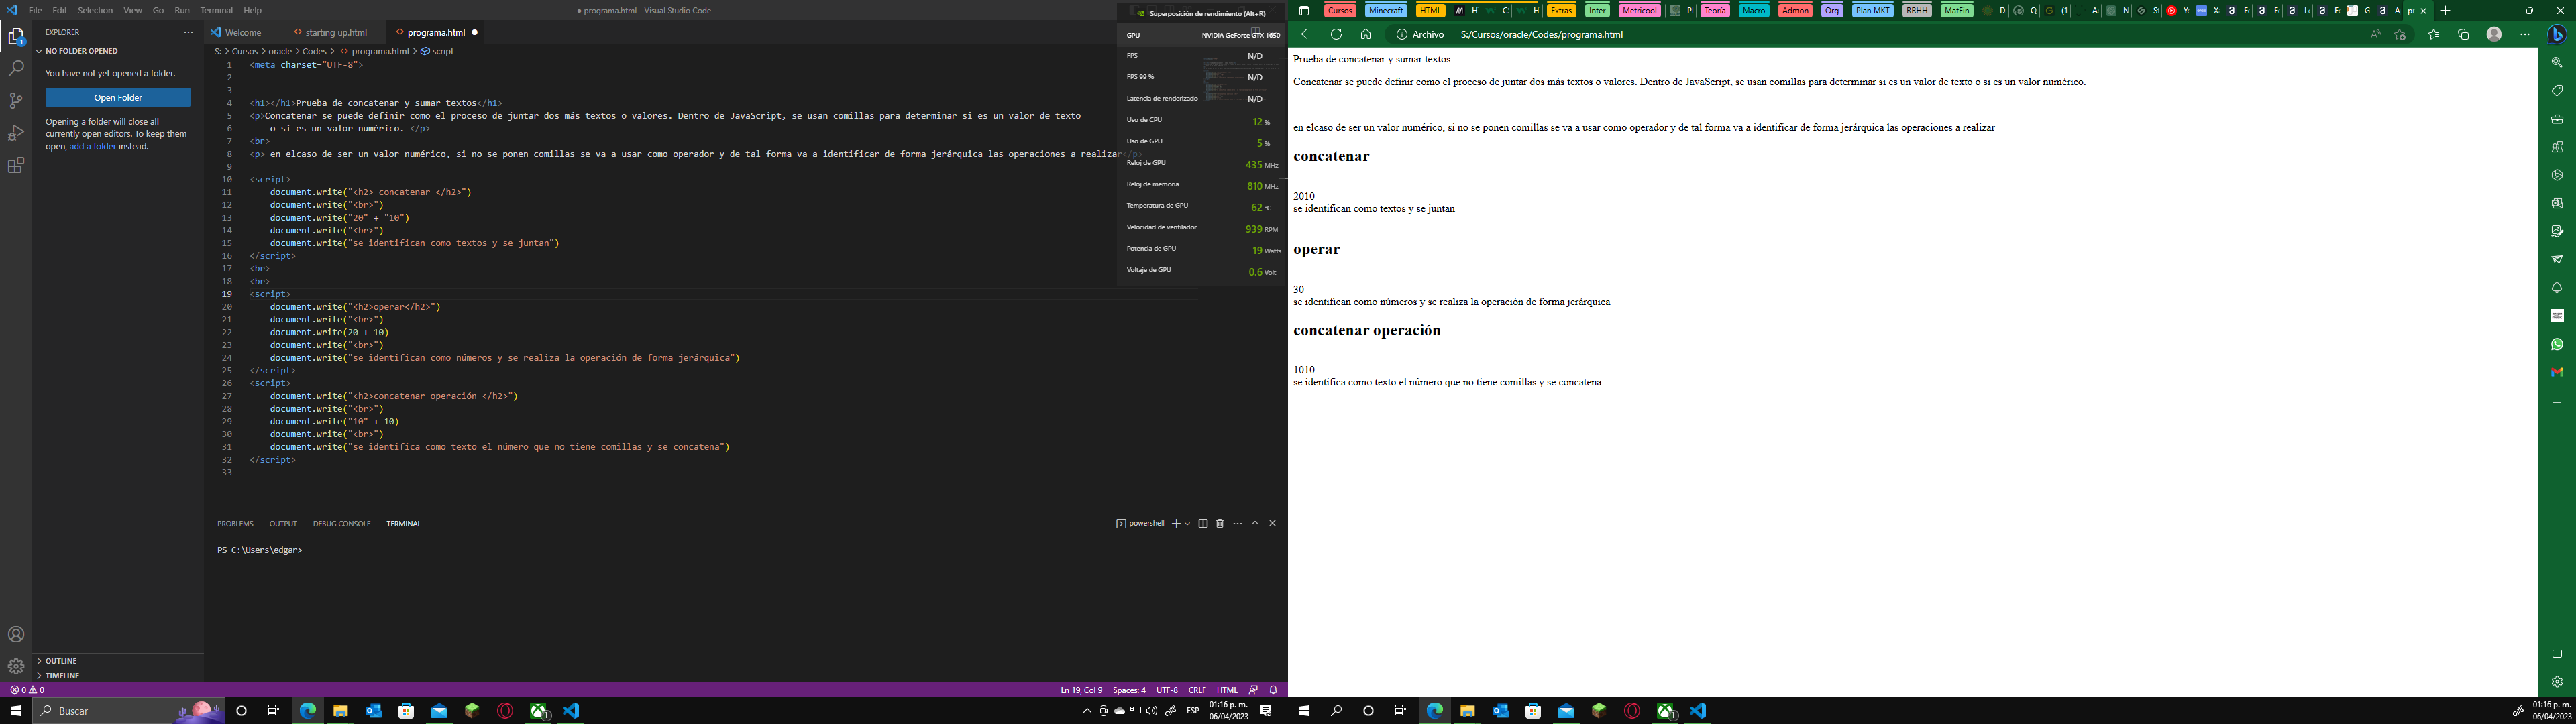
Task: Go to the Edge home page
Action: coord(1365,34)
